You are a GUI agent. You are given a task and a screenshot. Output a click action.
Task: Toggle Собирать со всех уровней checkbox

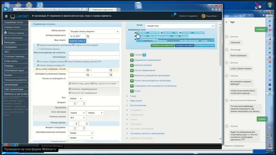click(x=73, y=45)
